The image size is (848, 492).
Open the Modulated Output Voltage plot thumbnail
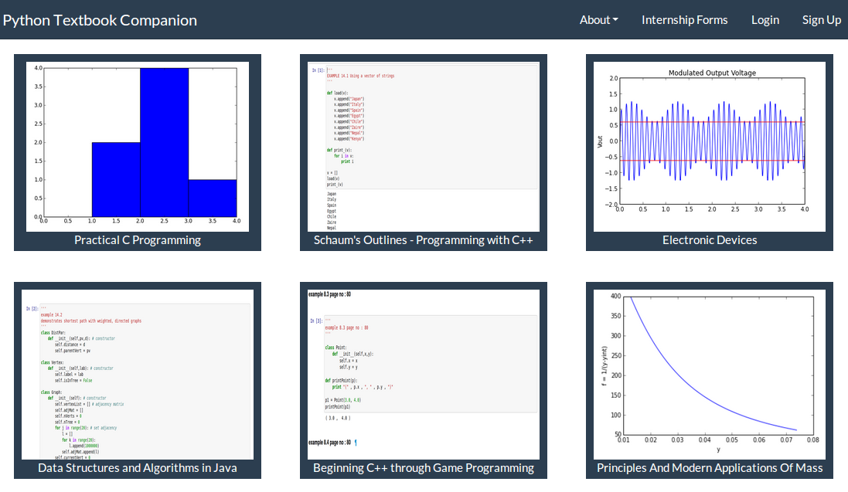[709, 146]
